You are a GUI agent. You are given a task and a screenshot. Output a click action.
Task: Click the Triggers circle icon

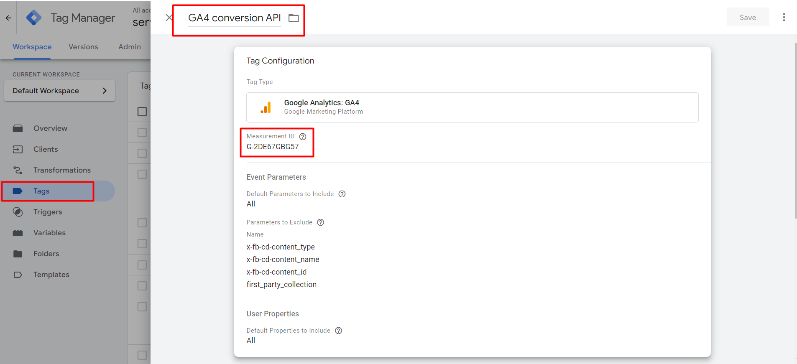point(18,212)
